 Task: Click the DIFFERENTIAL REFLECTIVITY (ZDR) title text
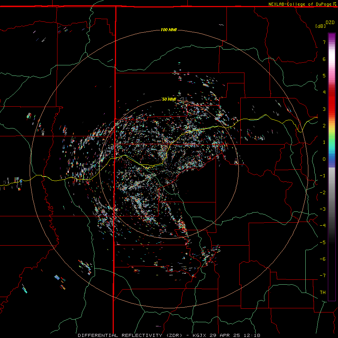coord(130,335)
